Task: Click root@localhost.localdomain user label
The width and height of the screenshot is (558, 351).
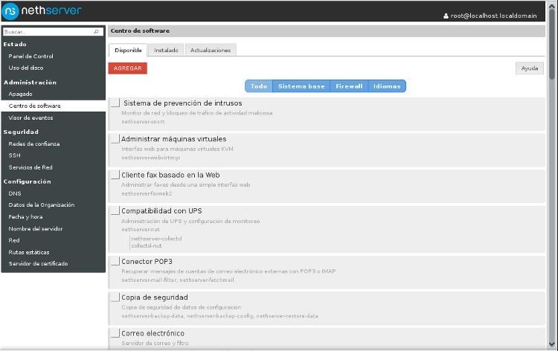Action: click(493, 16)
